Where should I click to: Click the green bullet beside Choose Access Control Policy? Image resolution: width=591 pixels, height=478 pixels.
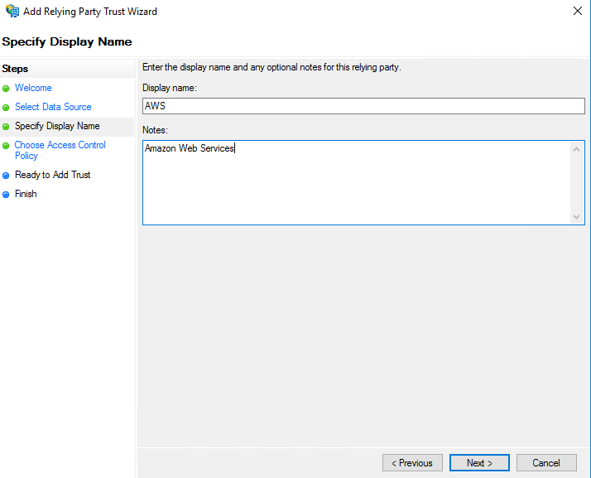coord(7,146)
